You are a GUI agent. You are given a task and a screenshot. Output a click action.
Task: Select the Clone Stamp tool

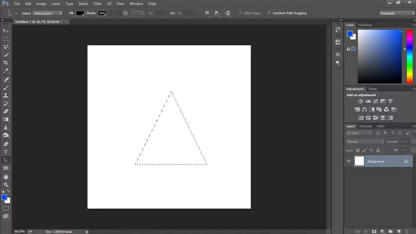(x=6, y=96)
